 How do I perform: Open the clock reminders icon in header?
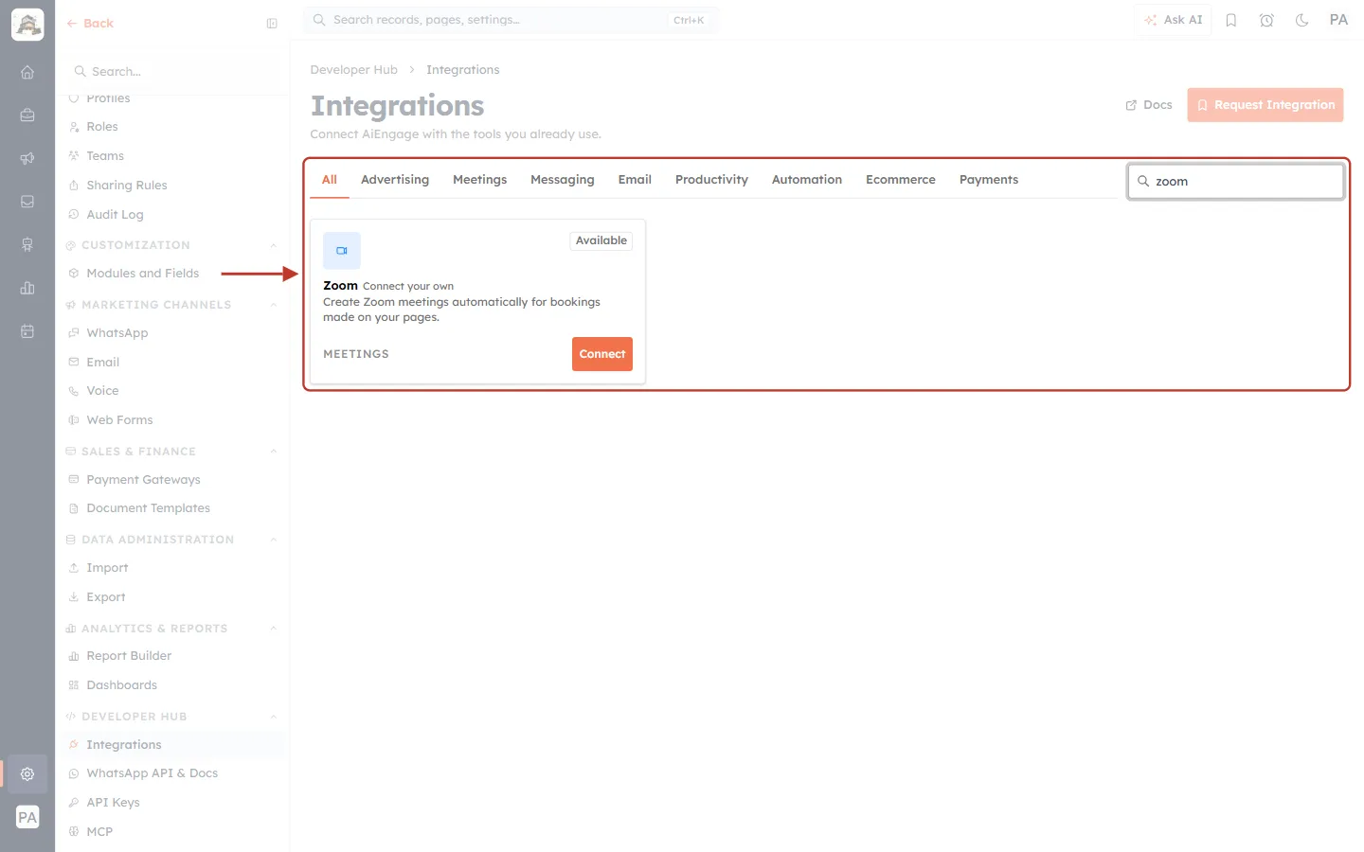coord(1266,20)
